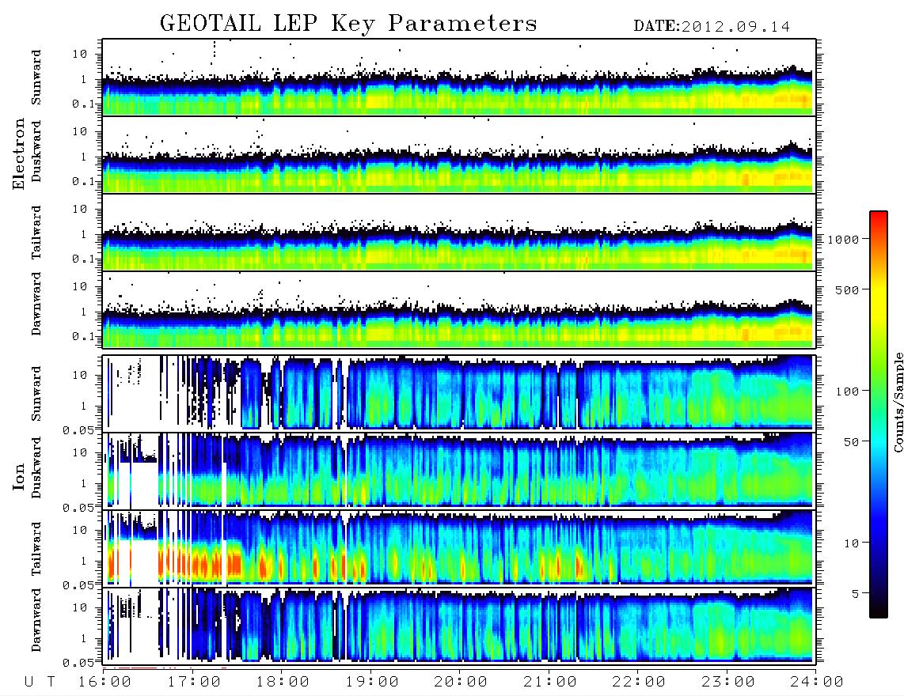This screenshot has height=696, width=904.
Task: Click the 19:00 time tick label
Action: [x=372, y=683]
